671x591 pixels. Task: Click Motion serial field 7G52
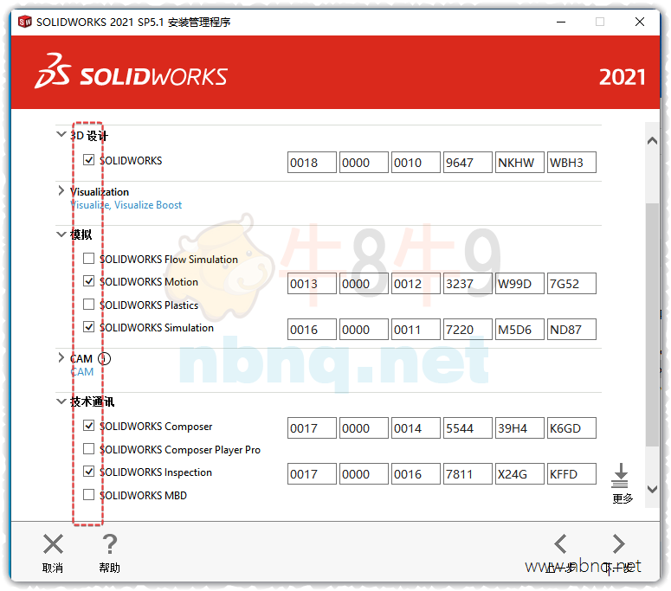point(571,284)
